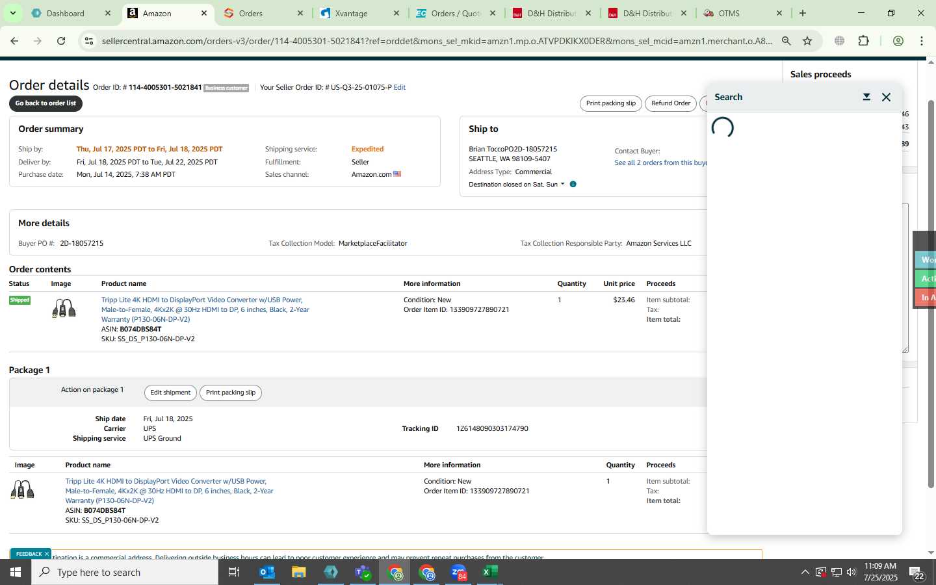Open the Chrome profile icon

(898, 41)
